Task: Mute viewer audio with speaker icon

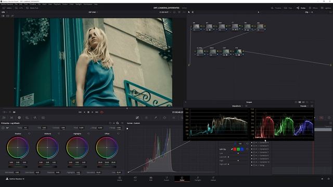Action: [14, 112]
